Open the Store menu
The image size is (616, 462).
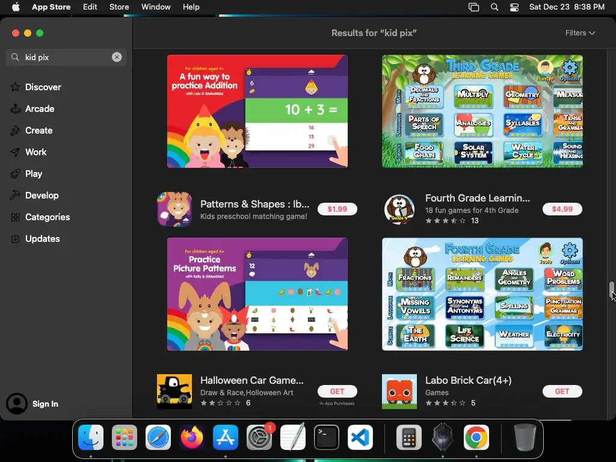119,7
